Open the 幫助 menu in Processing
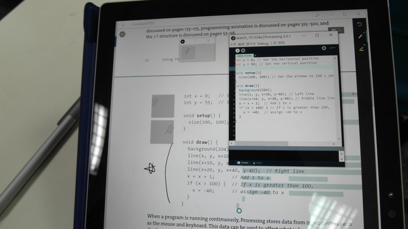Screen dimensions: 408x229 click(x=281, y=43)
